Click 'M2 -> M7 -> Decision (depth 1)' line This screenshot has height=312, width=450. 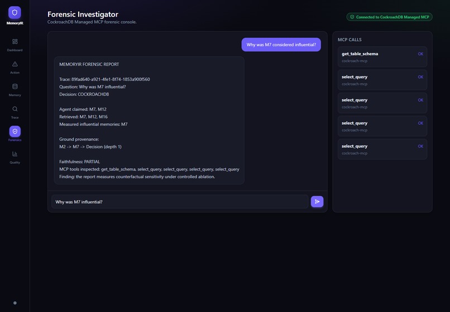pos(90,147)
